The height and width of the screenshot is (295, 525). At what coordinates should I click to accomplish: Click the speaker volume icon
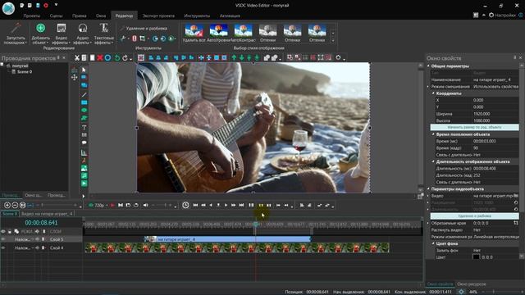[x=146, y=205]
